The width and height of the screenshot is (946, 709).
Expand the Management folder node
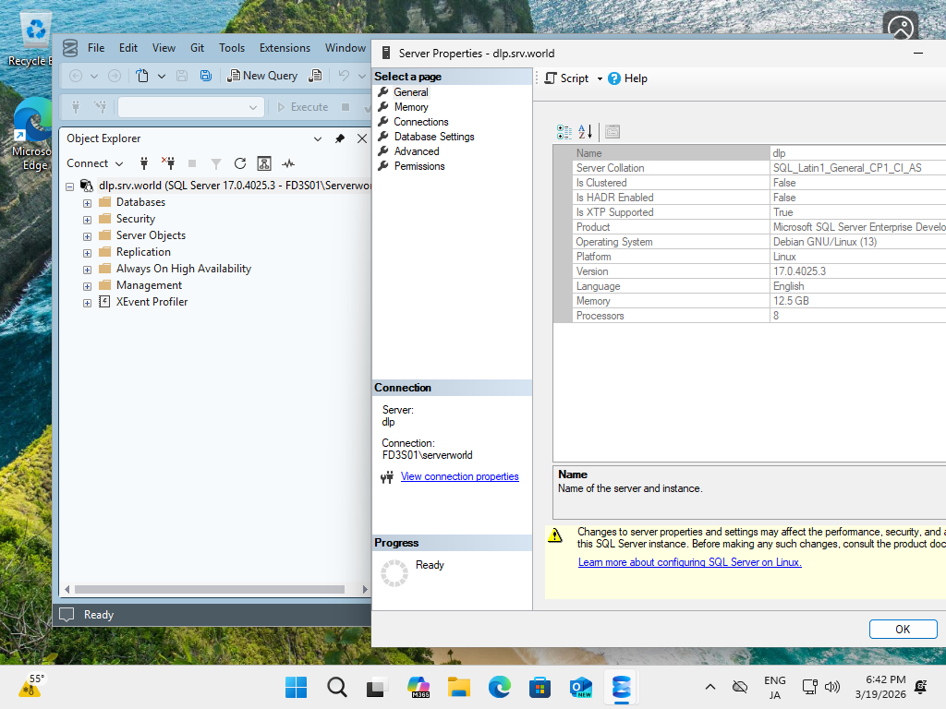tap(87, 286)
